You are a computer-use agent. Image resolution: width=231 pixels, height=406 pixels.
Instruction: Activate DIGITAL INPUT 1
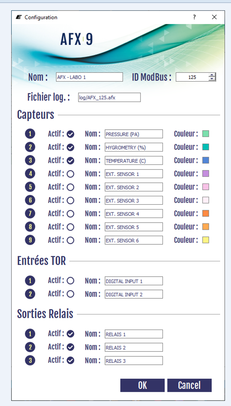point(71,280)
